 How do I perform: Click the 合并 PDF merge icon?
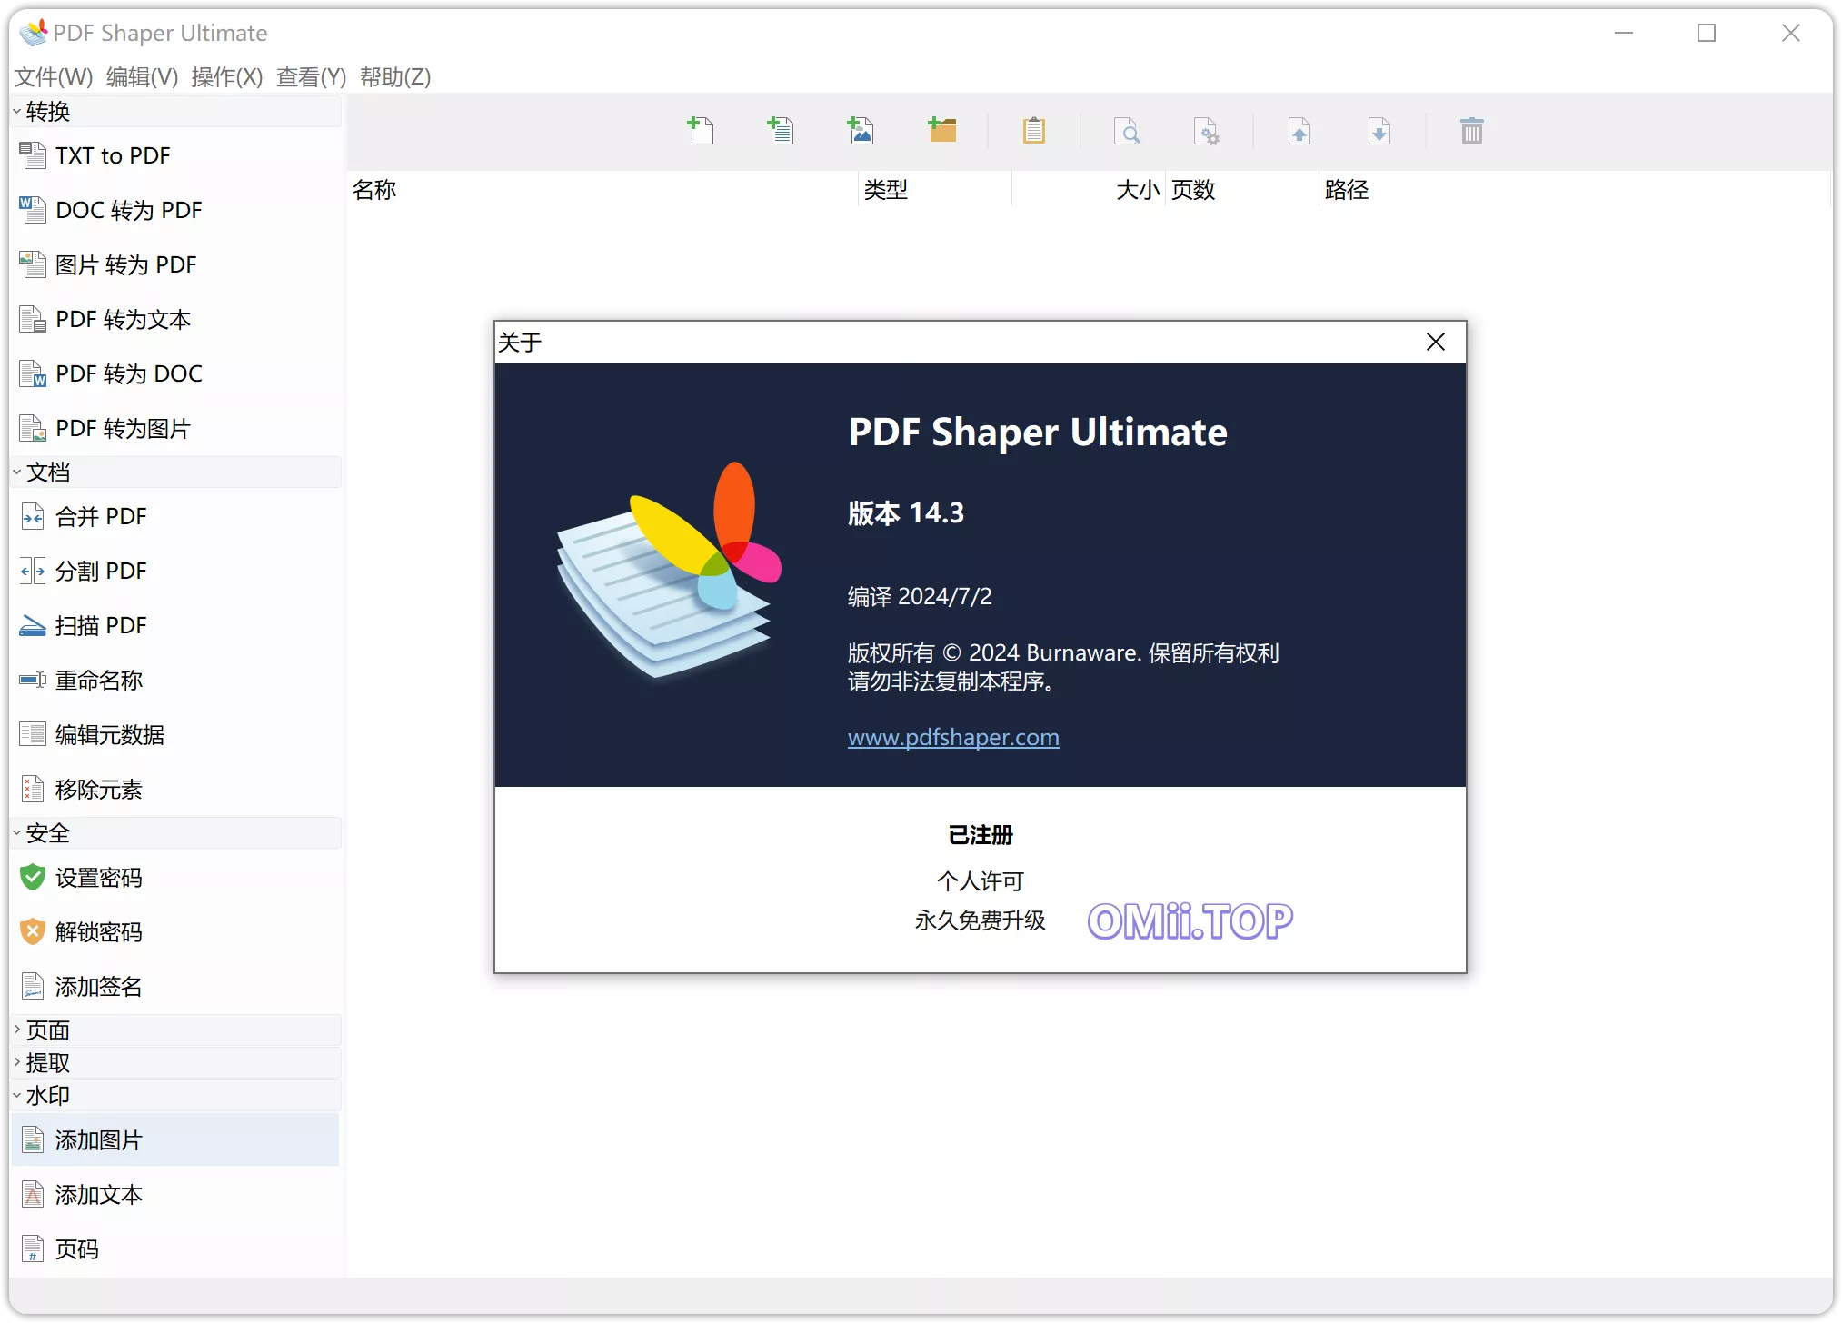pos(33,517)
